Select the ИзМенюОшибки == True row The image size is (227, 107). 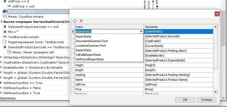point(23,83)
